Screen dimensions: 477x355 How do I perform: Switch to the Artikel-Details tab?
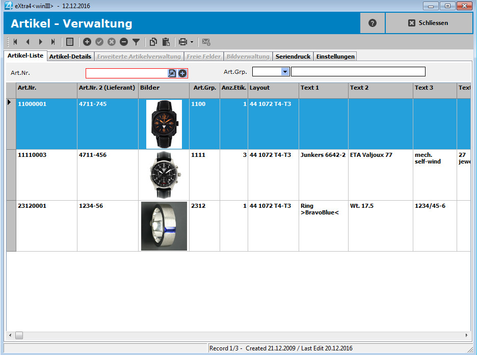coord(70,57)
